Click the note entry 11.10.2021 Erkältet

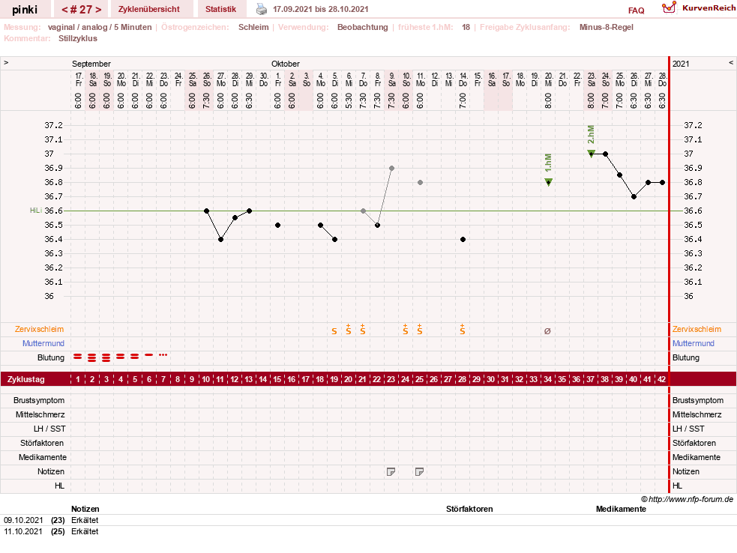(51, 531)
